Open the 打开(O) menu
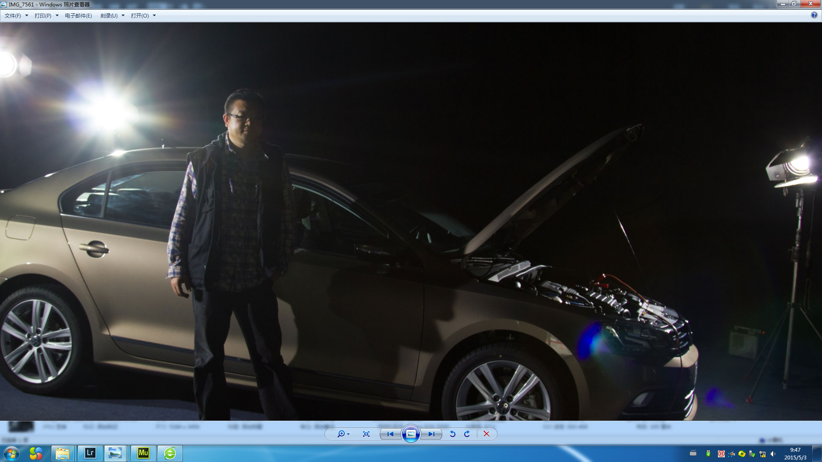 [143, 15]
